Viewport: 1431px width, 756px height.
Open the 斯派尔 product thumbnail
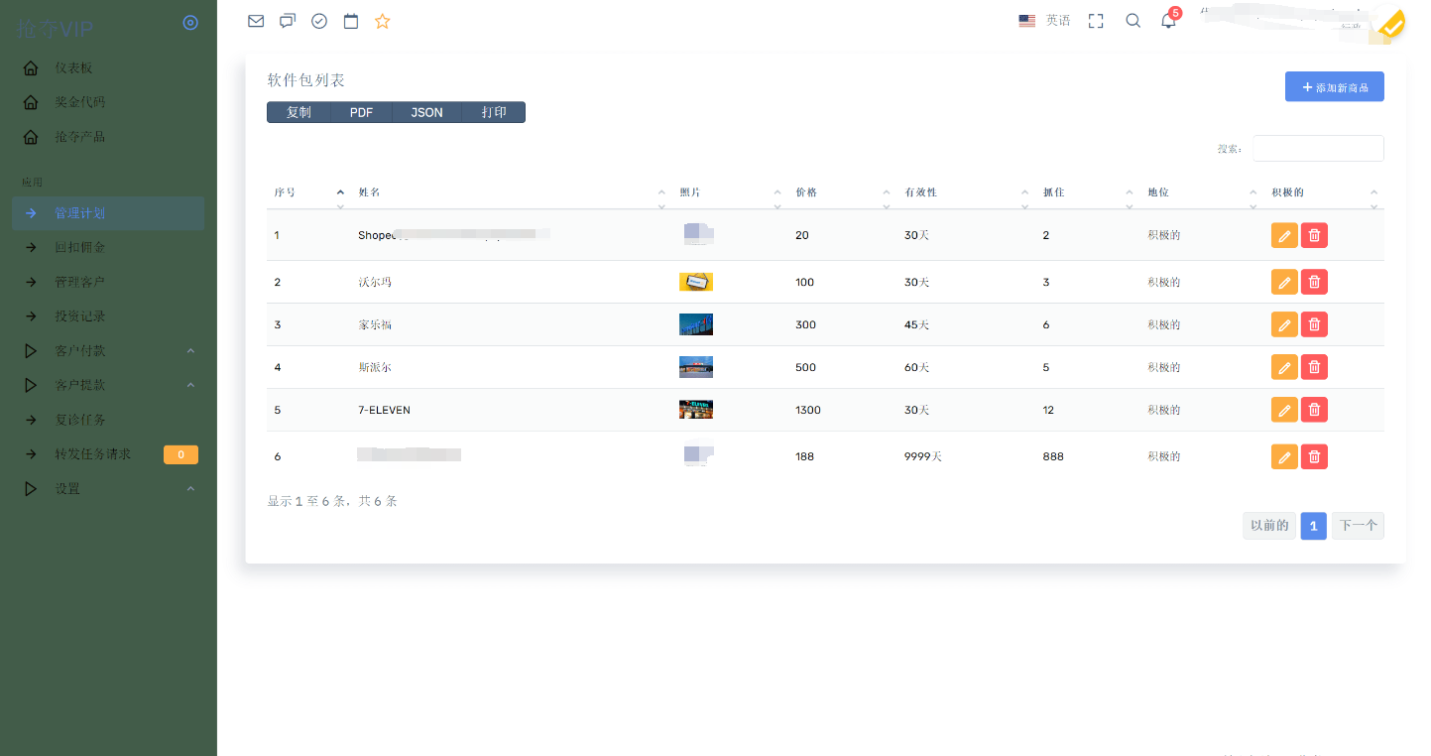[x=696, y=367]
